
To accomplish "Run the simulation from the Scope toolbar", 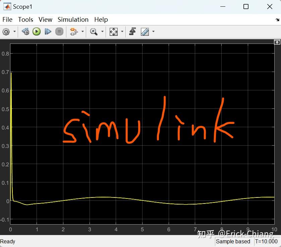I will [37, 31].
